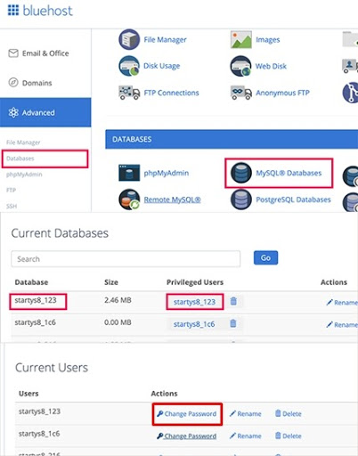Image resolution: width=358 pixels, height=456 pixels.
Task: Click the Advanced gear icon
Action: pyautogui.click(x=13, y=112)
